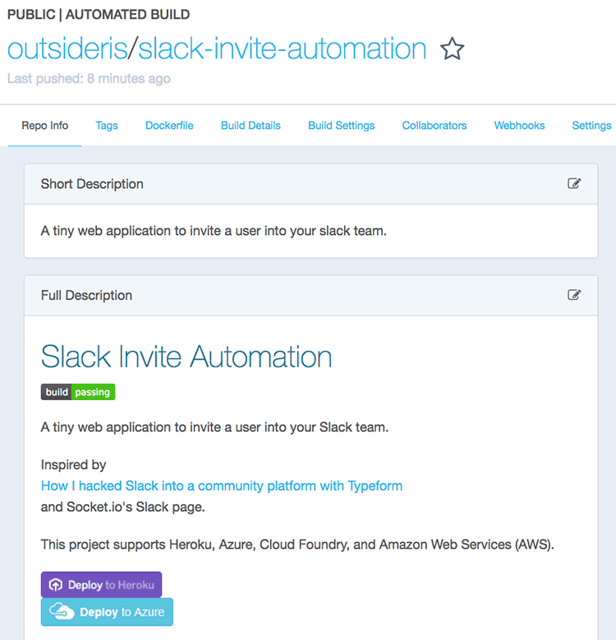616x640 pixels.
Task: Edit the Short Description pencil icon
Action: click(574, 184)
